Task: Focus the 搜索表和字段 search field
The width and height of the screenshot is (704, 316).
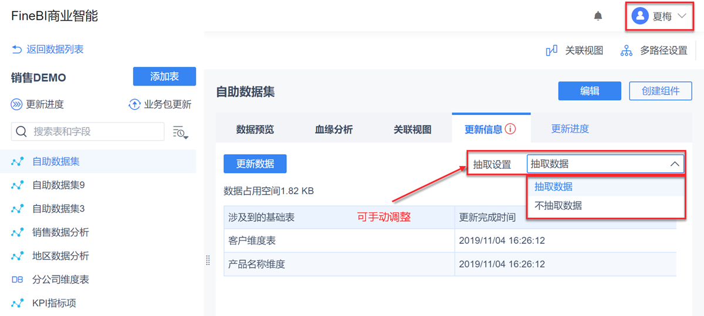Action: (x=94, y=132)
